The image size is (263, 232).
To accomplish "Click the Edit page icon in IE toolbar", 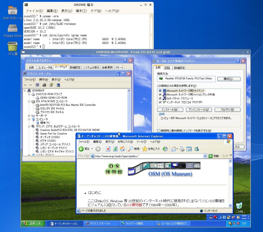I will pos(189,149).
